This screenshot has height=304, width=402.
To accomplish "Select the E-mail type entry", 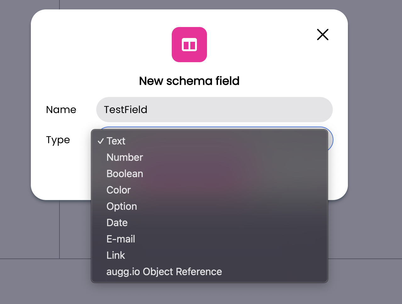I will [121, 239].
